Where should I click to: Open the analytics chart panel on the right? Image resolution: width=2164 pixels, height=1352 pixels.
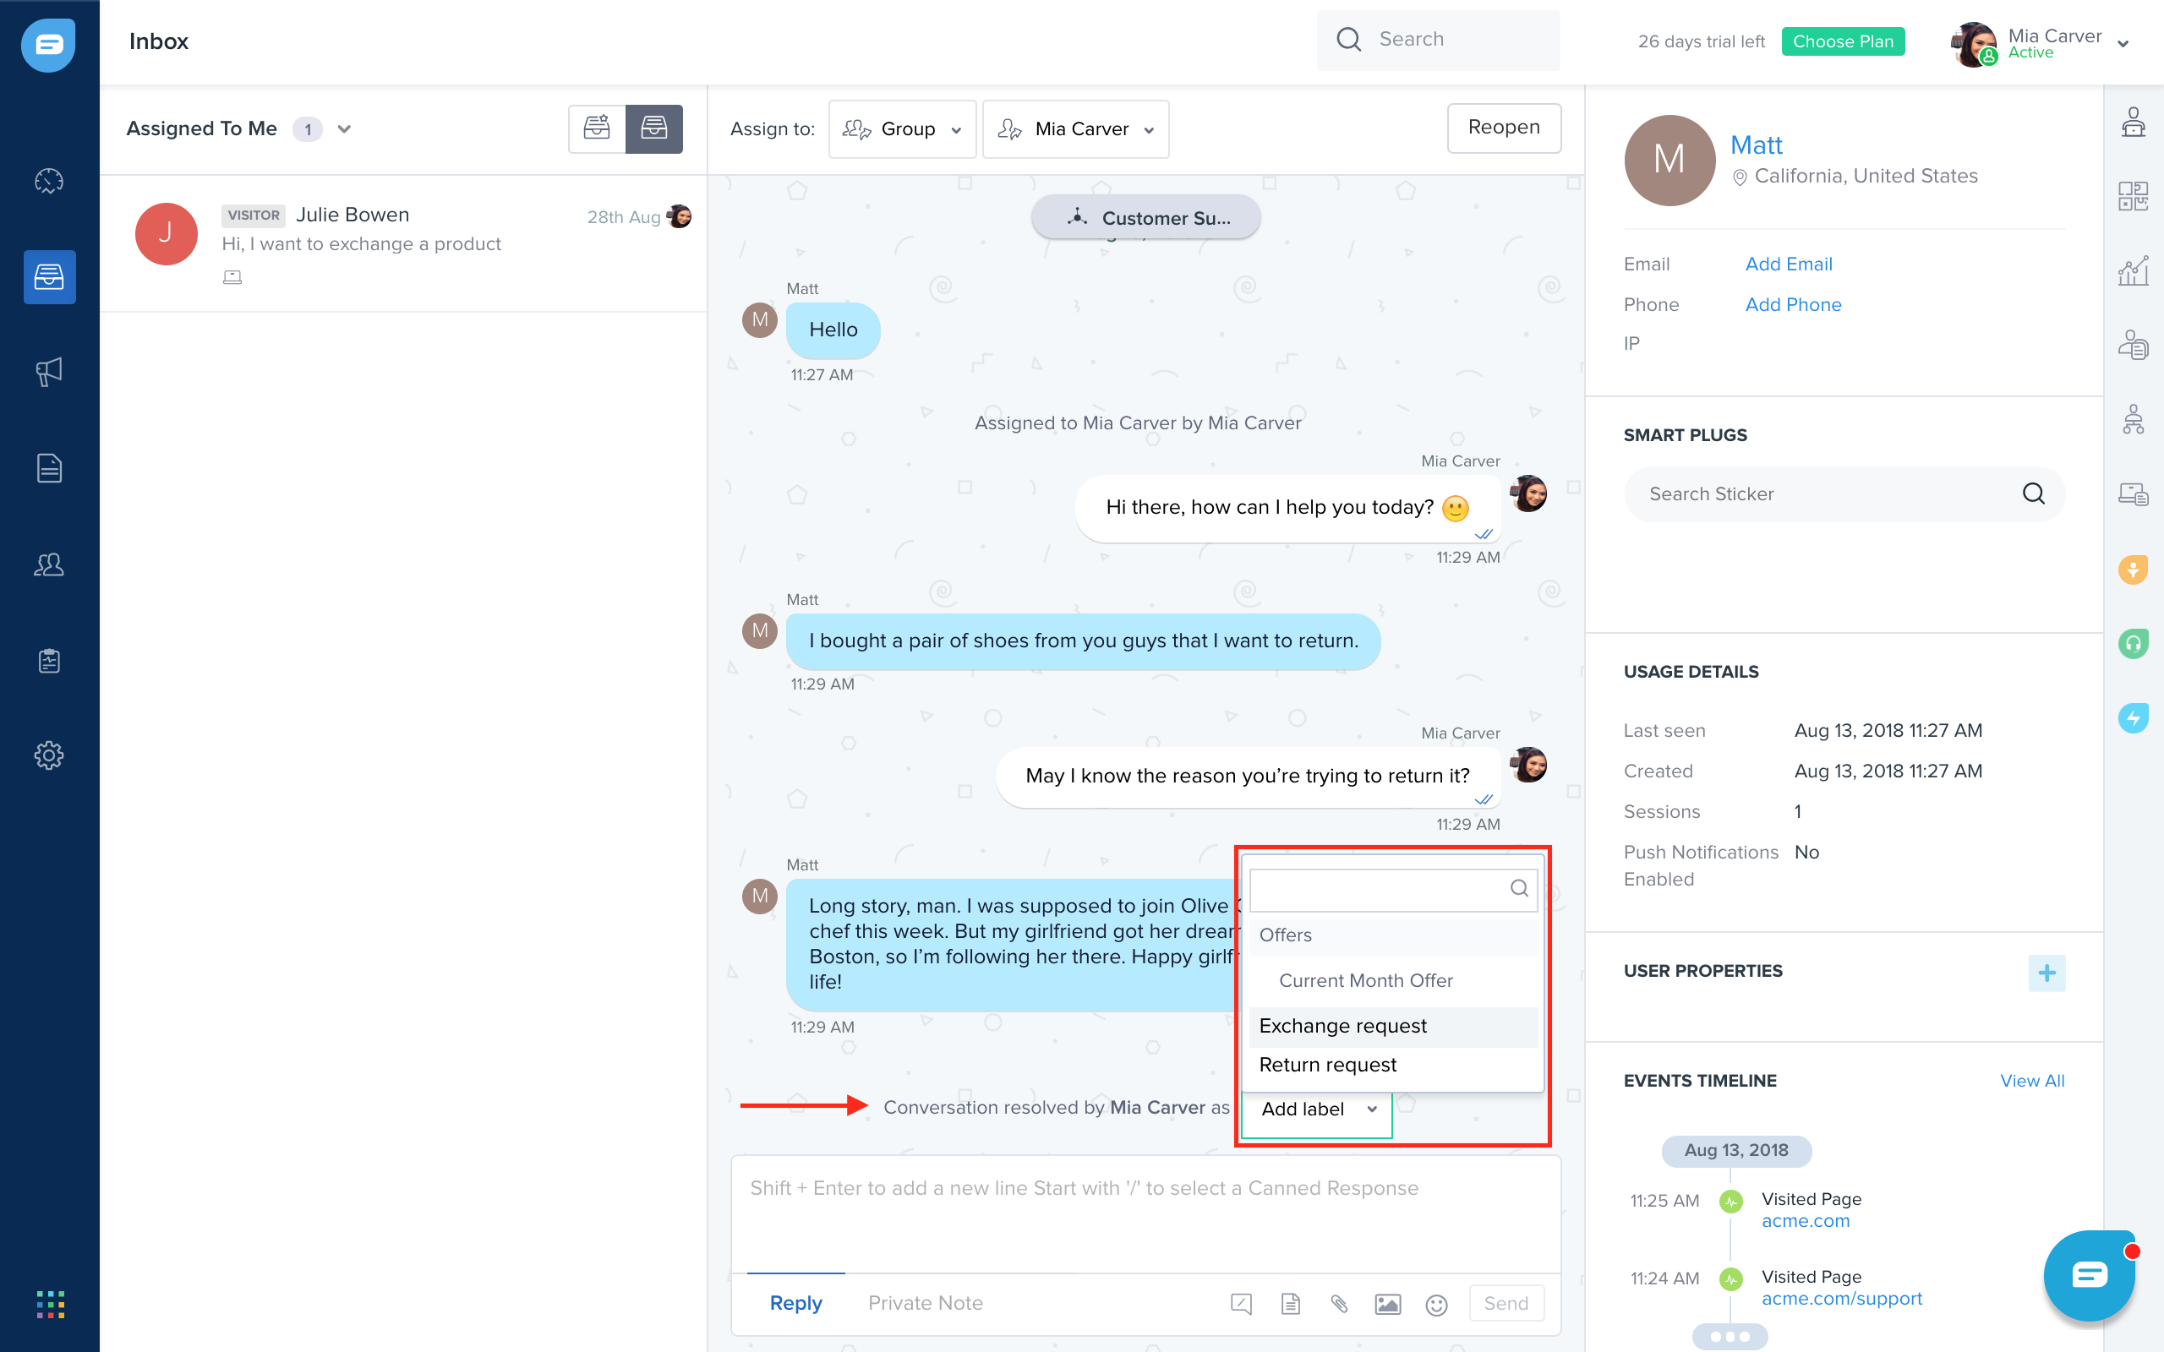click(2134, 271)
